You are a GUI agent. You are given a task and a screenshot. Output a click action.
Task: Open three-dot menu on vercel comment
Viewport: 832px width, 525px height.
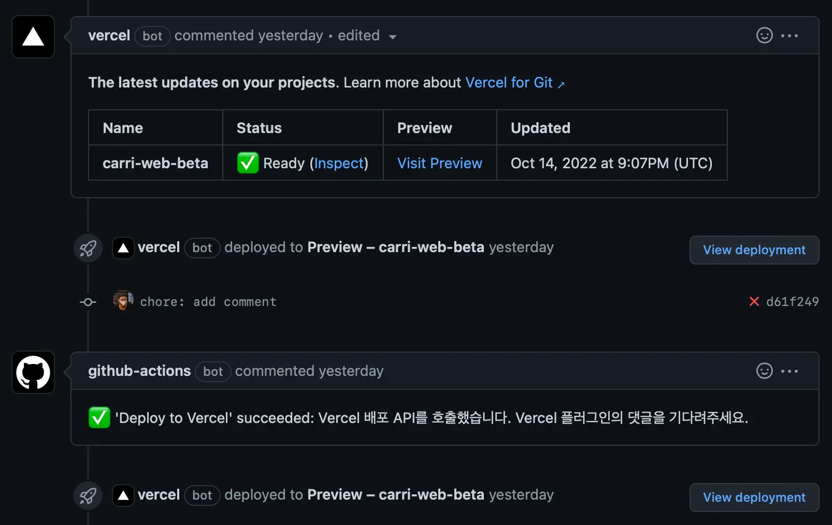[x=790, y=36]
